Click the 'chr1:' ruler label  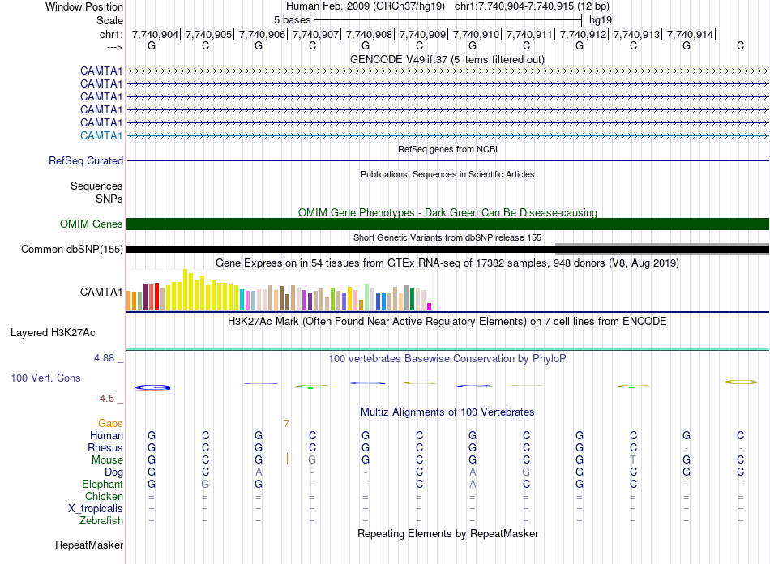point(111,34)
